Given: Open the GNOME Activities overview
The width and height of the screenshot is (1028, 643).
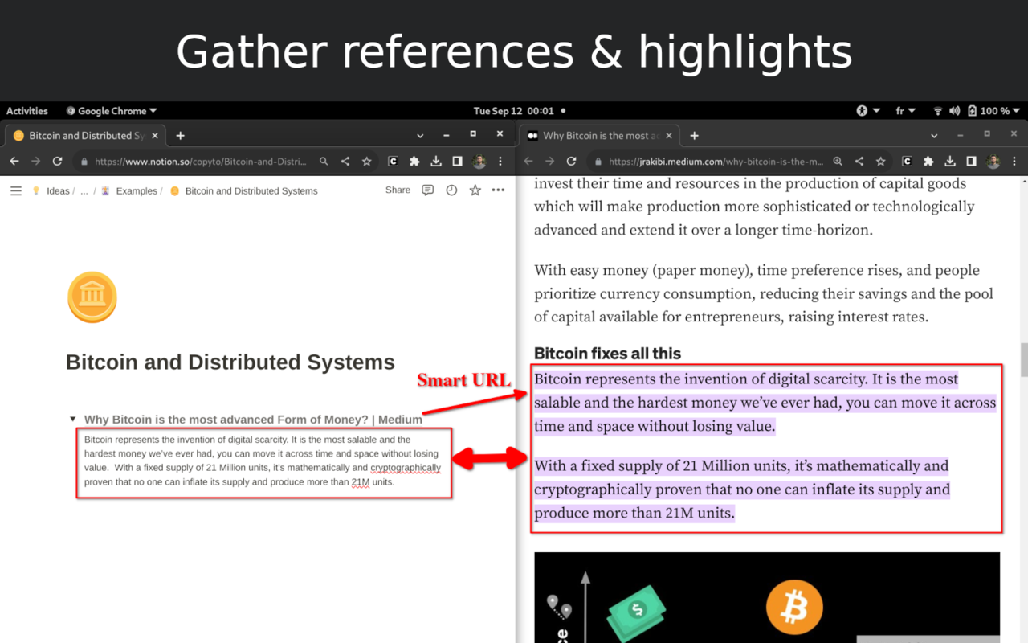Looking at the screenshot, I should (27, 111).
